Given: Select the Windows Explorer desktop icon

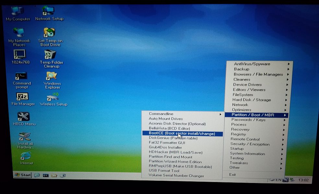Looking at the screenshot, I should click(52, 80).
